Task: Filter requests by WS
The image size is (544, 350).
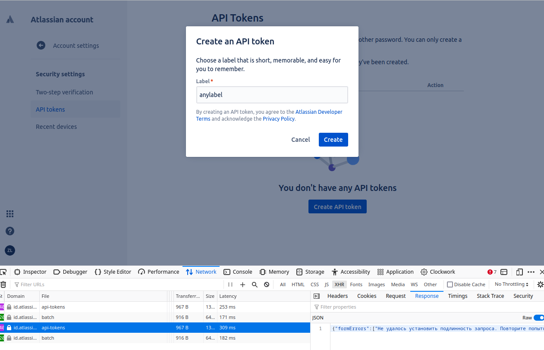Action: (x=414, y=284)
